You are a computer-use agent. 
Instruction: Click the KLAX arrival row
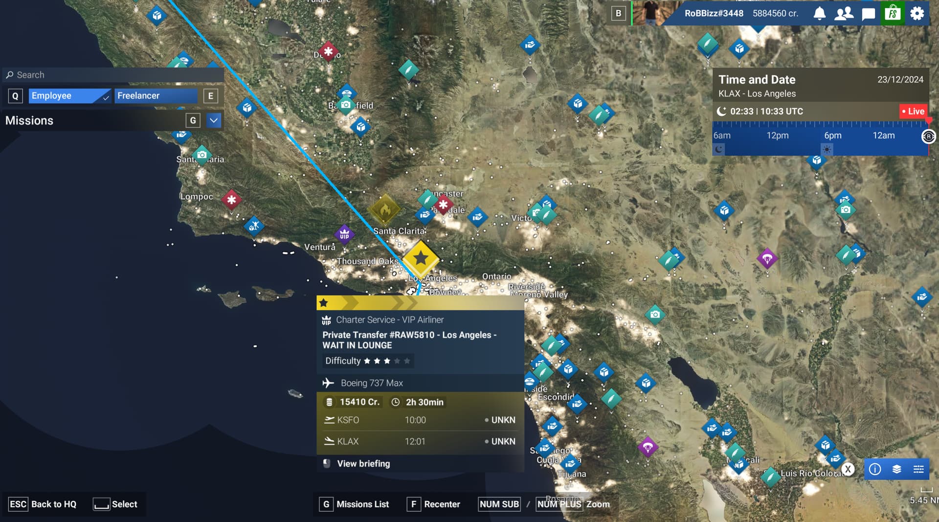point(420,441)
